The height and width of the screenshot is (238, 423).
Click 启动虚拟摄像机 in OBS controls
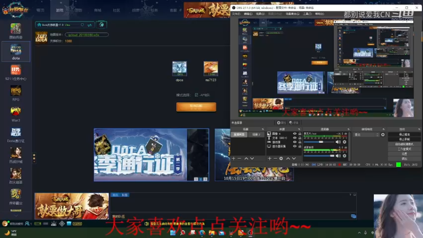(x=404, y=144)
